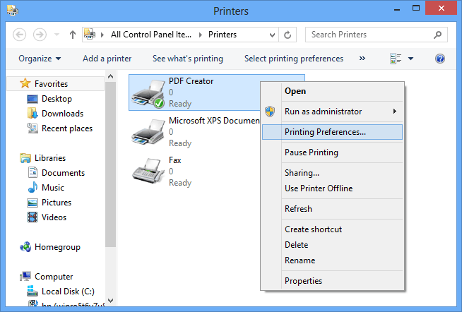
Task: Click the search magnifier icon
Action: tap(439, 35)
